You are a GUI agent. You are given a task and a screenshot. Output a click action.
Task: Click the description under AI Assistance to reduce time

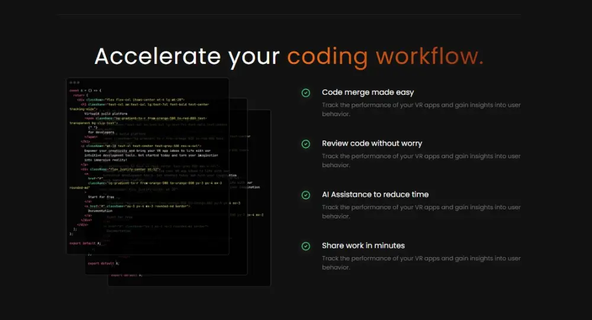click(x=422, y=212)
